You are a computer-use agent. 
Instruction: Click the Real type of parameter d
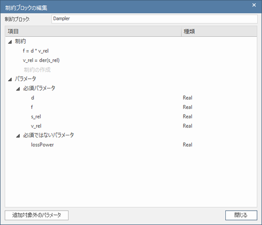[188, 98]
